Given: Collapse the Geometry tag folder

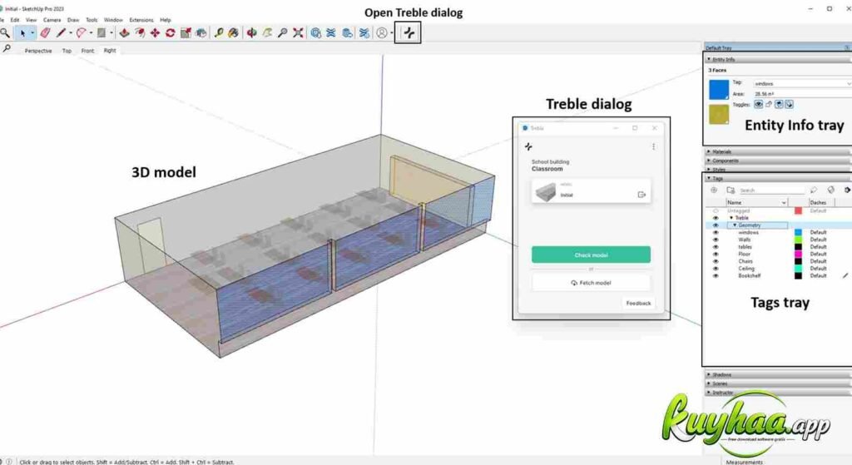Looking at the screenshot, I should (x=735, y=225).
